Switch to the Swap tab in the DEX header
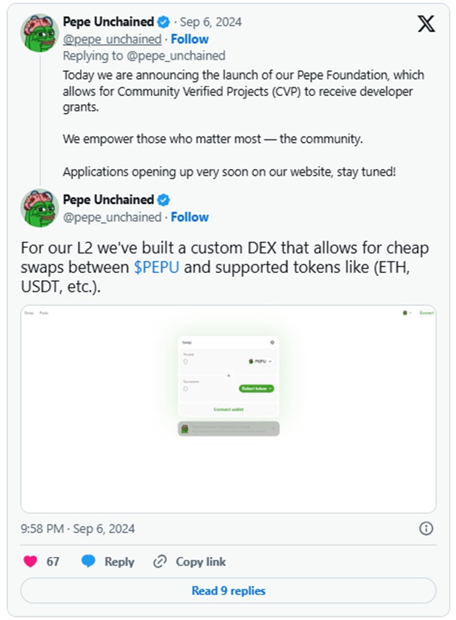The width and height of the screenshot is (456, 620). pos(28,313)
